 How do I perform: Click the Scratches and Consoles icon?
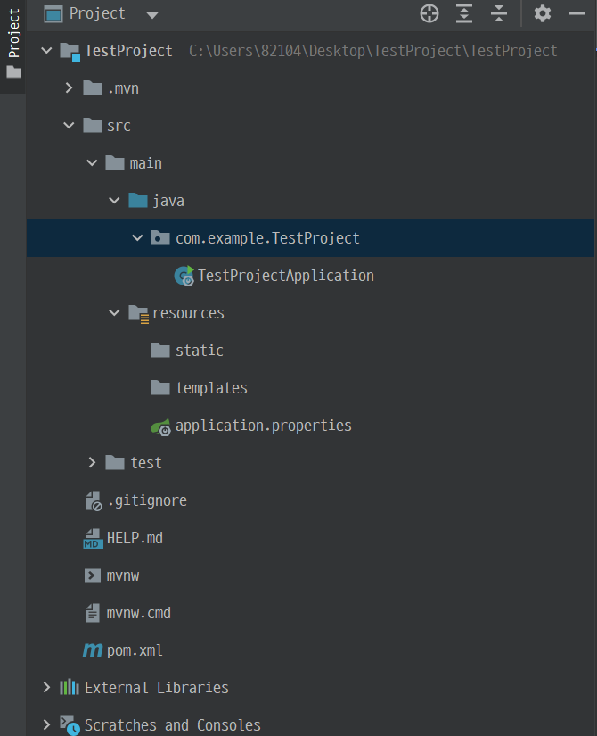click(x=70, y=725)
